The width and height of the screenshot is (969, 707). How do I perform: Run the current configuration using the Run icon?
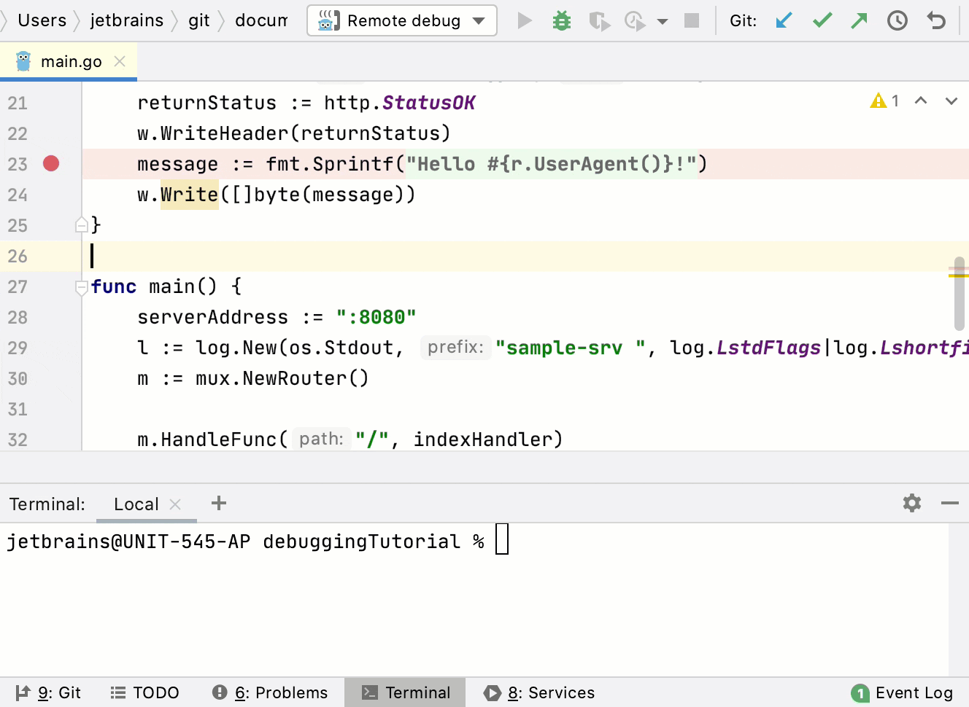(x=524, y=20)
